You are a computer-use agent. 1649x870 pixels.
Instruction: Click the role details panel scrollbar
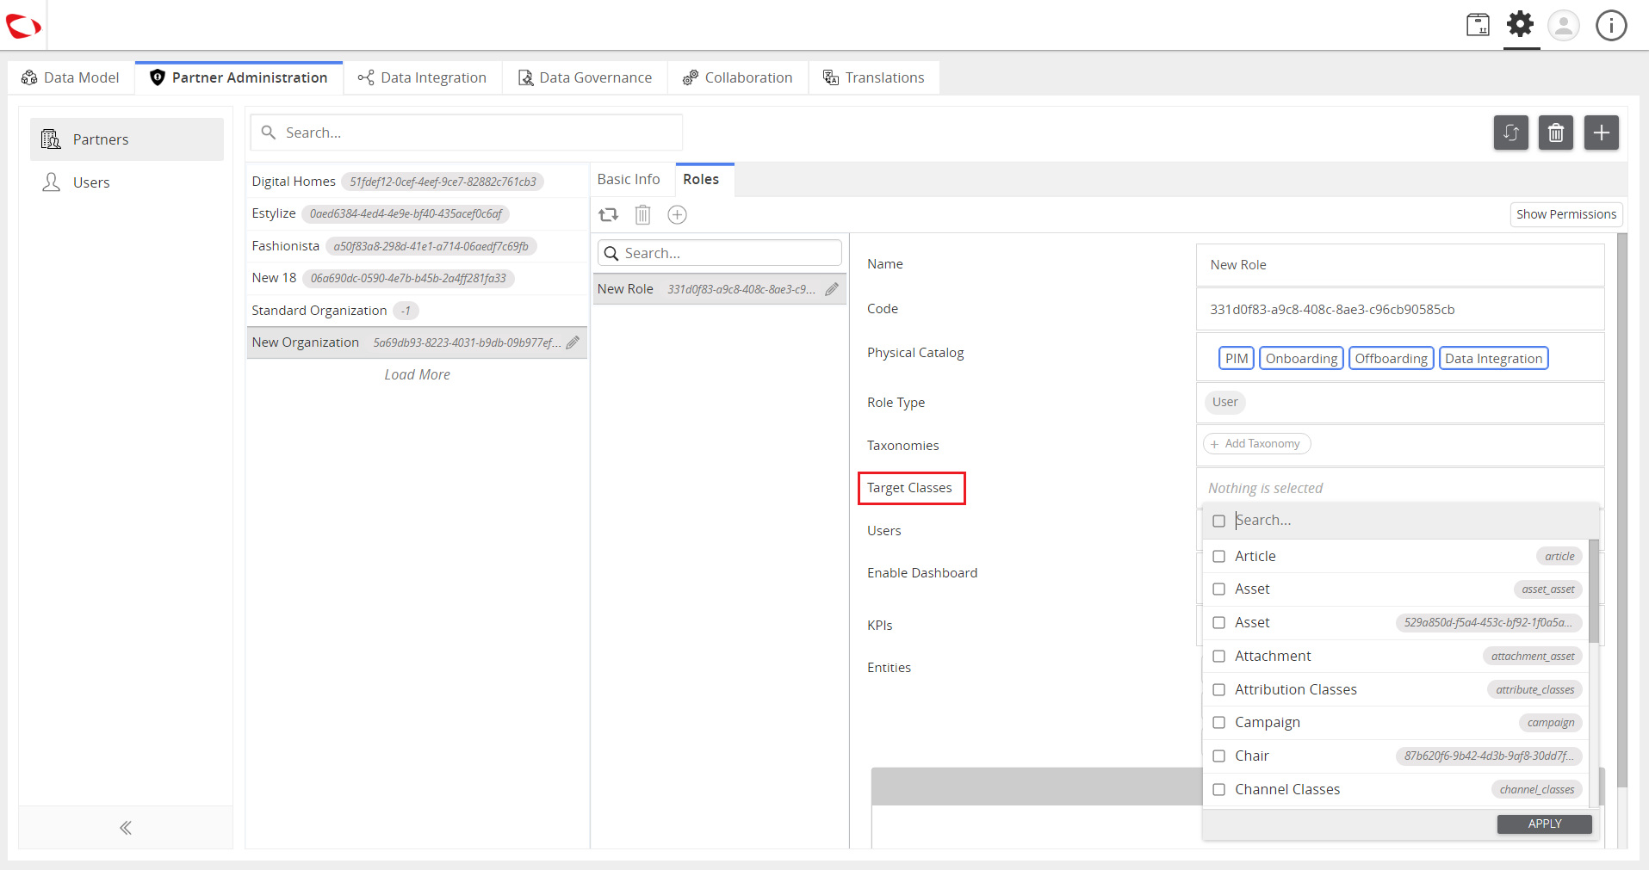click(x=1622, y=510)
